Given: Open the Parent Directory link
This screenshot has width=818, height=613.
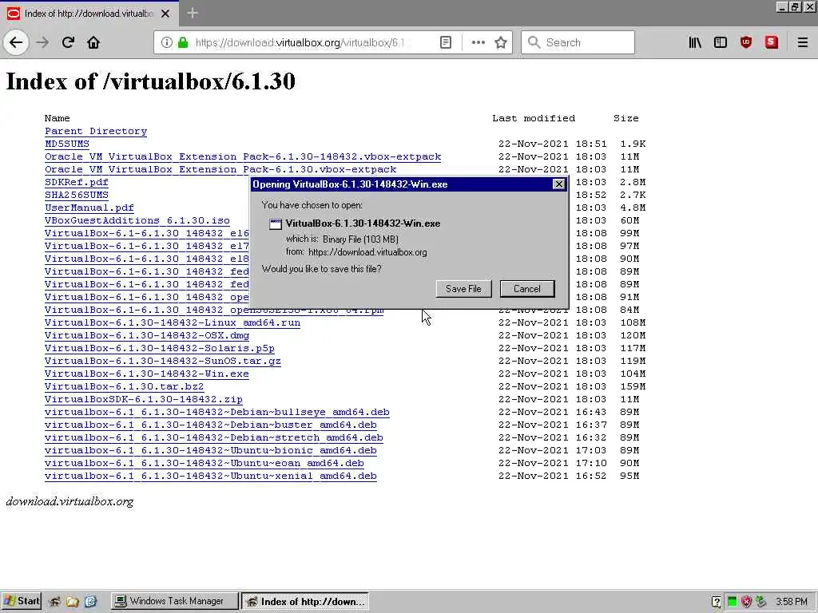Looking at the screenshot, I should click(96, 132).
